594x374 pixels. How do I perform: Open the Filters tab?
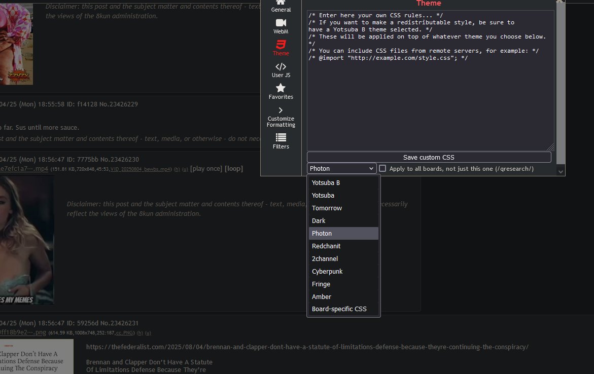[x=281, y=141]
